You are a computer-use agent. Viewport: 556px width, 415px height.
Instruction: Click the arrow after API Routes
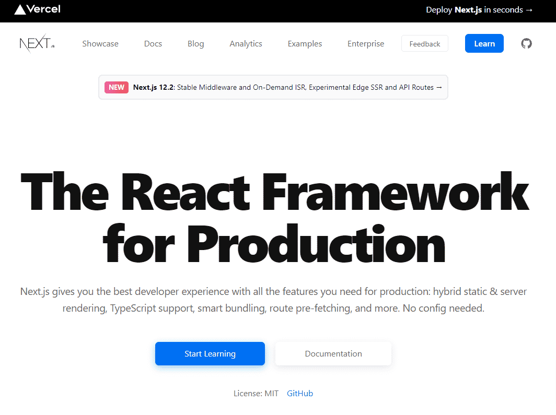point(439,88)
